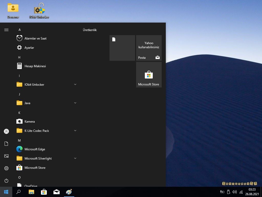Screen dimensions: 262x197
Task: Open the Microsoft Silverlight folder item
Action: coord(47,158)
